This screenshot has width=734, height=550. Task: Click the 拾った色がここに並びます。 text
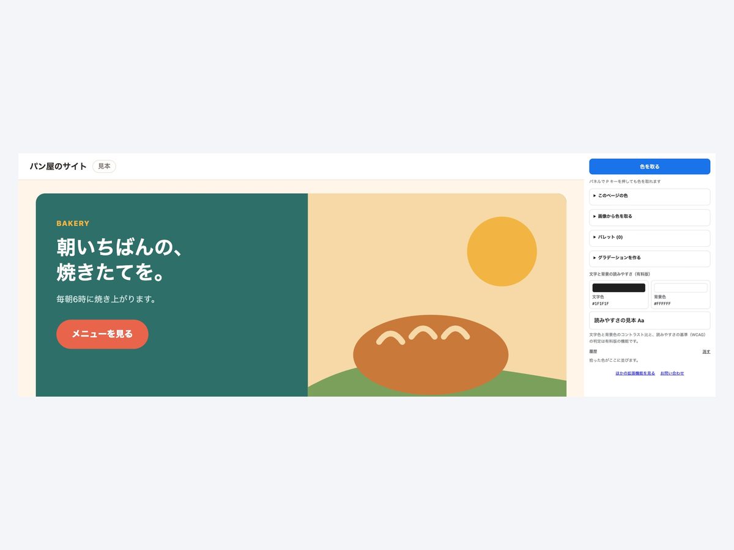(614, 361)
